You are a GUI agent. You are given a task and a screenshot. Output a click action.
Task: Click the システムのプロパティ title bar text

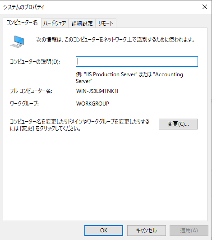(24, 7)
